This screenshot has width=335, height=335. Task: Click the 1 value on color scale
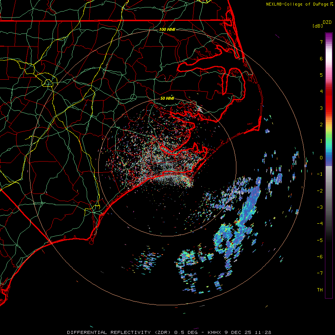point(321,141)
